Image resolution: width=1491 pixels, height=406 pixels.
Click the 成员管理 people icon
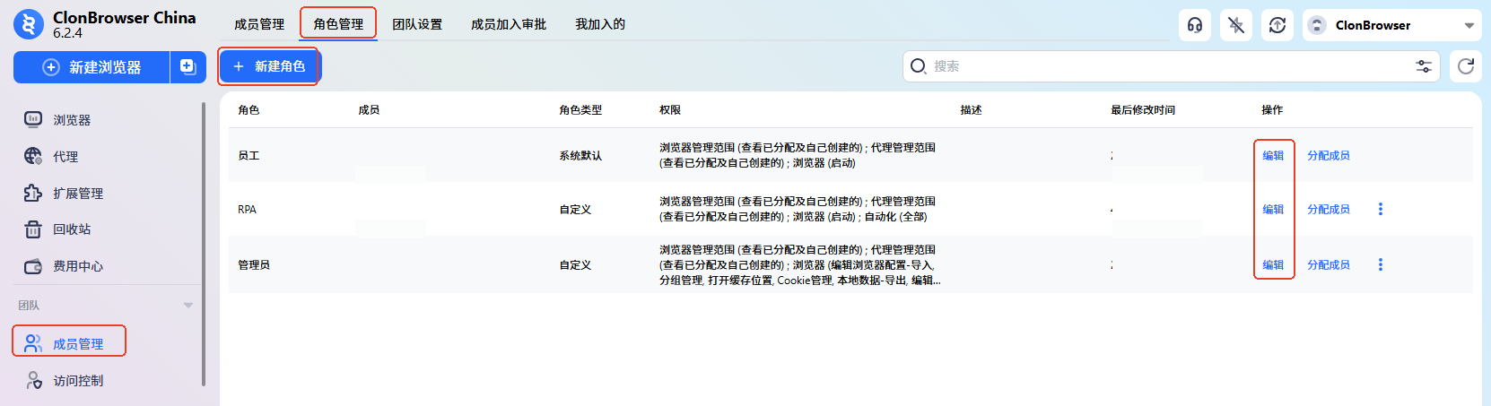pyautogui.click(x=33, y=343)
